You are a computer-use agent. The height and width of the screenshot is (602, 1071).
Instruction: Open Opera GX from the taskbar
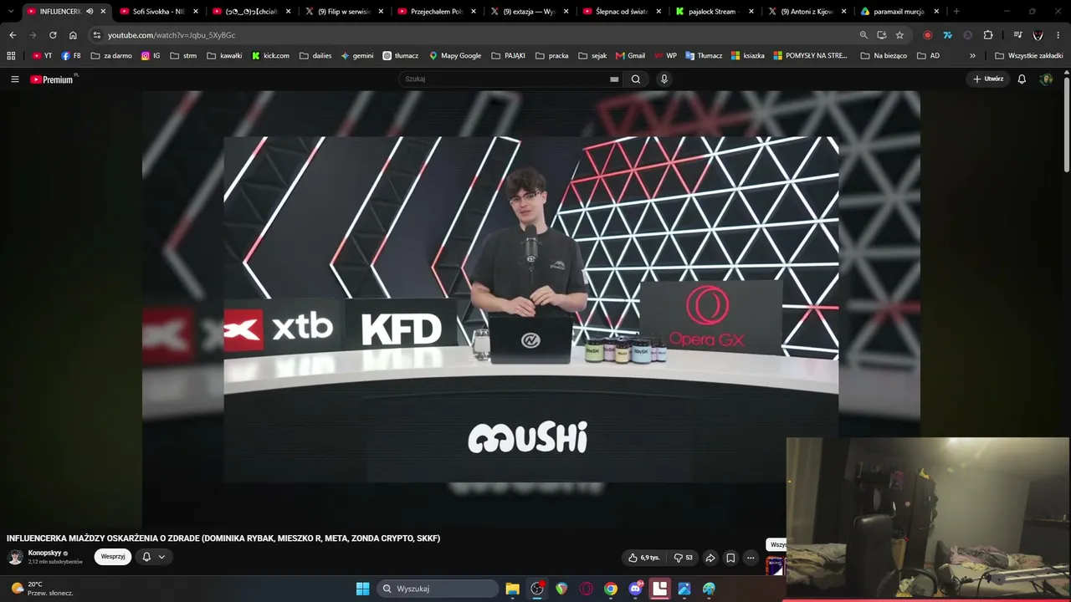[586, 589]
